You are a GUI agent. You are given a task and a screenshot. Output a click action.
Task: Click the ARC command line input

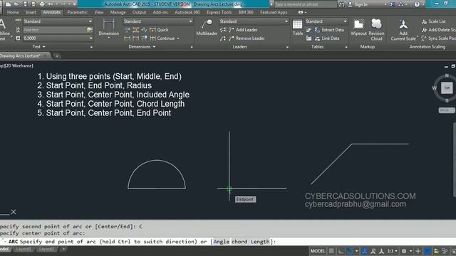pyautogui.click(x=228, y=242)
